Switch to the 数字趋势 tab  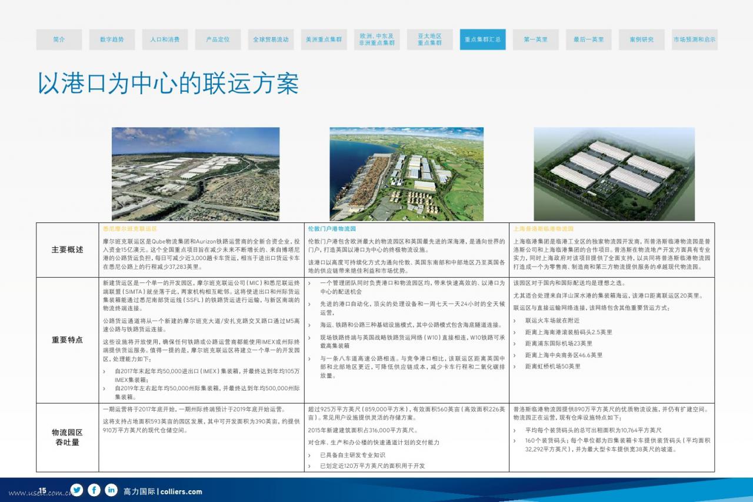click(x=112, y=39)
